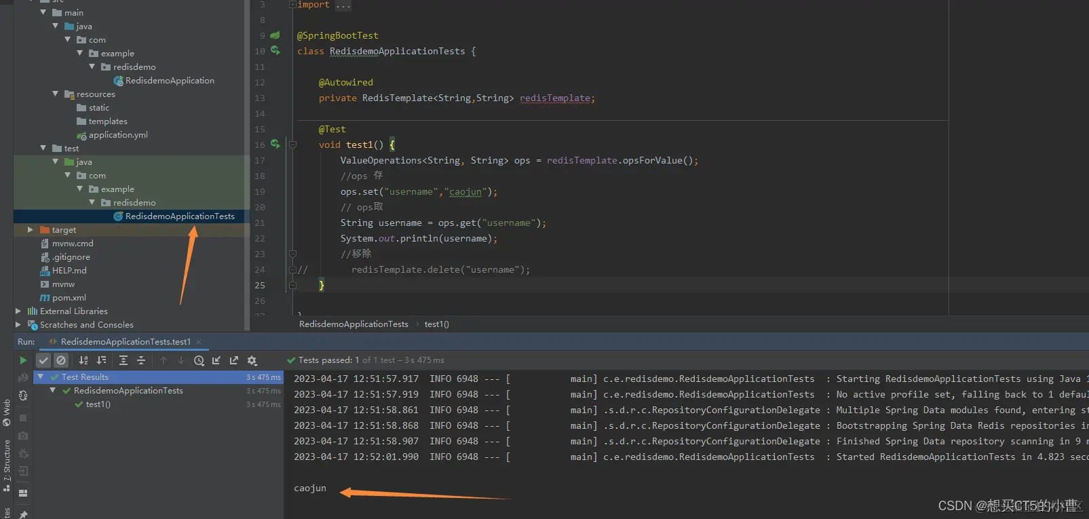Viewport: 1089px width, 519px height.
Task: Click the Exit icon in Run sidebar
Action: [x=23, y=471]
